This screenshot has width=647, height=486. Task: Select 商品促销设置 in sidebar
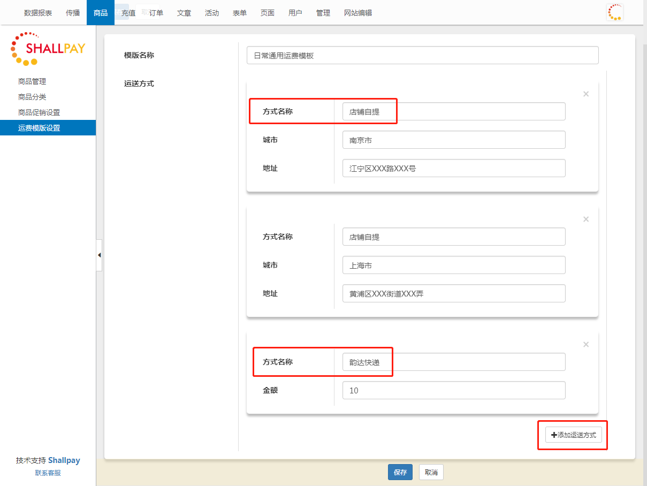pyautogui.click(x=39, y=112)
